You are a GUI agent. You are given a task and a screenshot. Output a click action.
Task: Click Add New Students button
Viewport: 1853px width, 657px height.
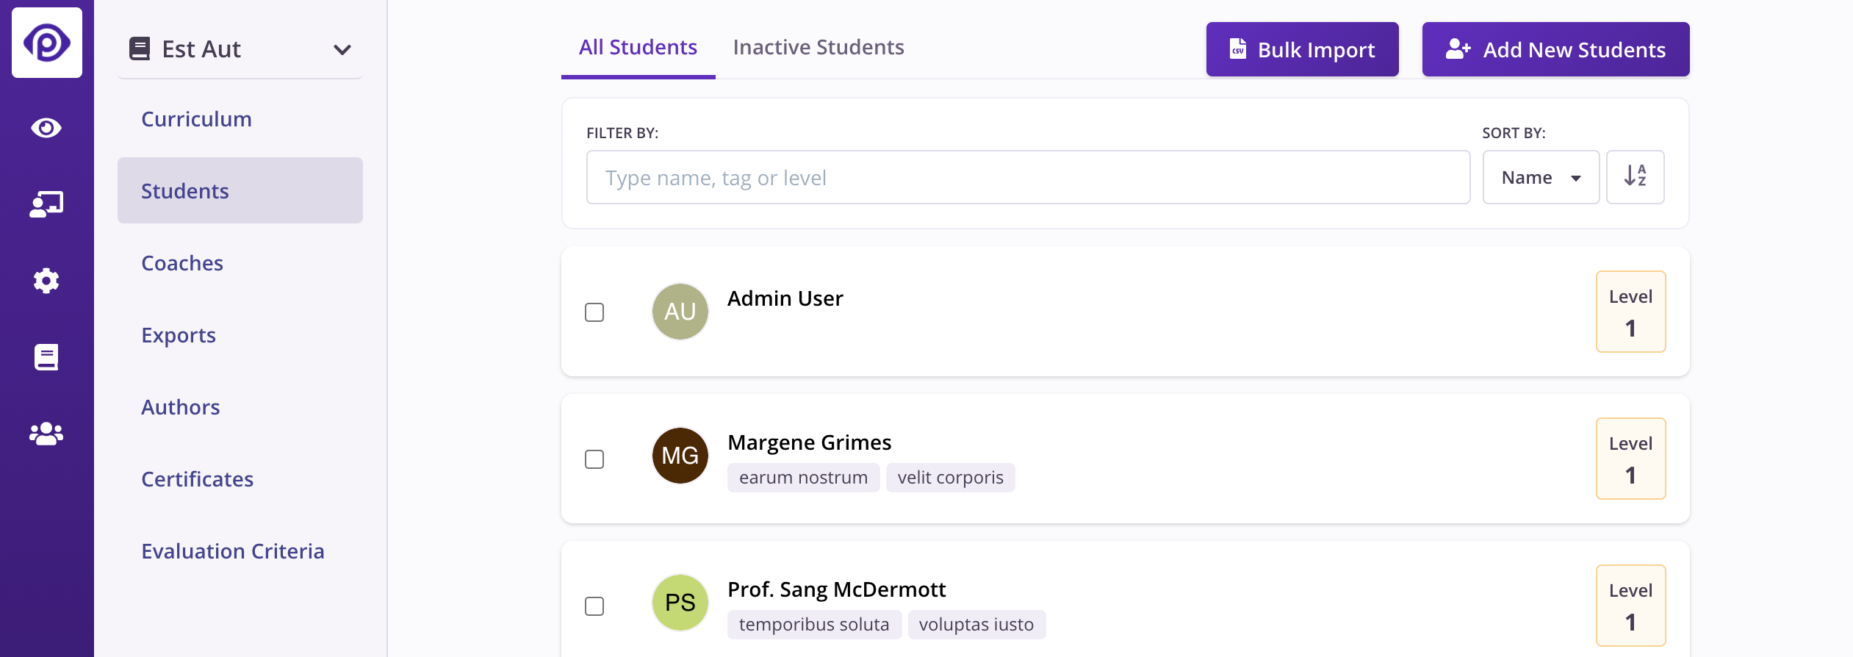(1555, 49)
